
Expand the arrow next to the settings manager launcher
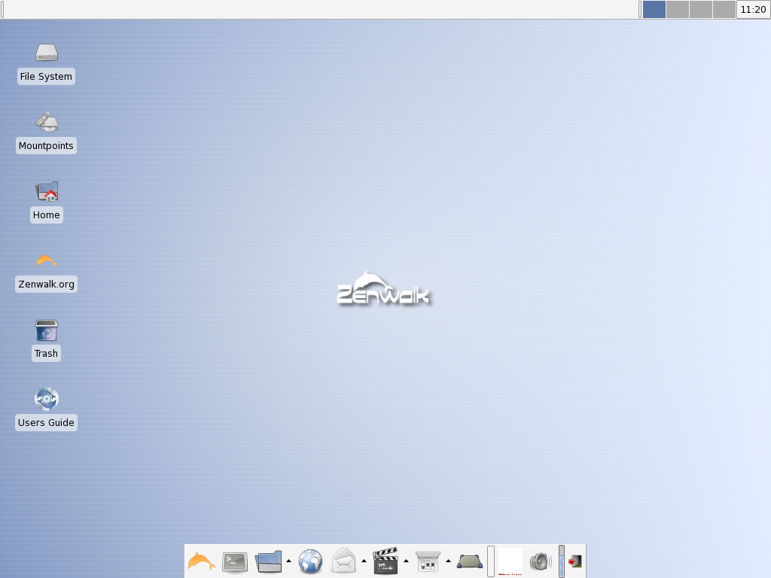coord(449,561)
